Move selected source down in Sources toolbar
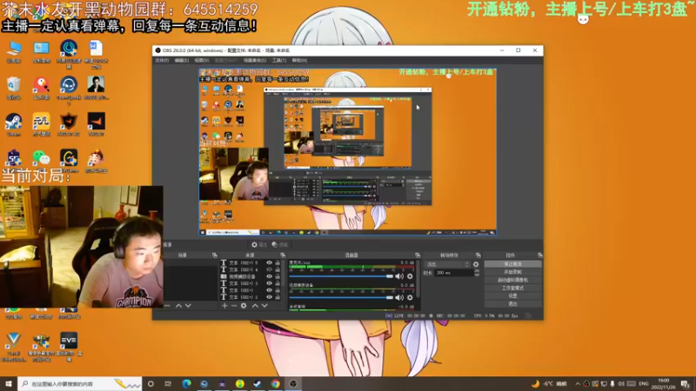Image resolution: width=696 pixels, height=391 pixels. click(x=264, y=306)
